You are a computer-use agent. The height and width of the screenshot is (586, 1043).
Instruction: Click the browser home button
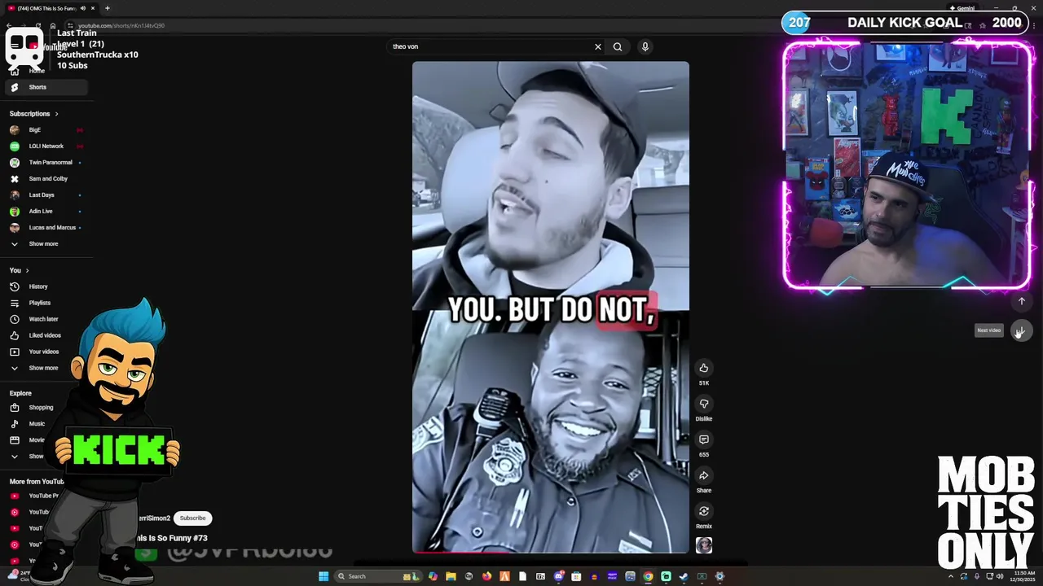(53, 25)
